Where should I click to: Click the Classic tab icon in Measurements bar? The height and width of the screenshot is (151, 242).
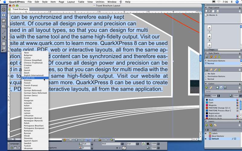pyautogui.click(x=65, y=140)
